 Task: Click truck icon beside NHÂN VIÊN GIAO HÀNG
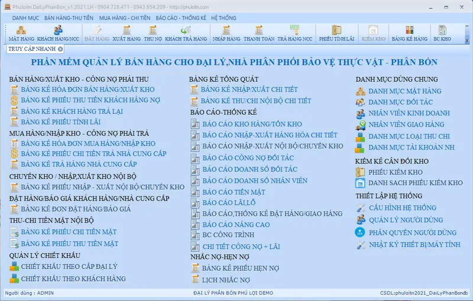pyautogui.click(x=360, y=125)
